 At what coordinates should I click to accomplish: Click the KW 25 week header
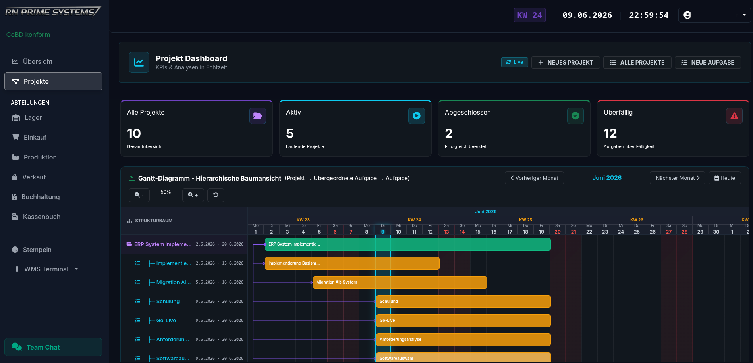point(525,220)
